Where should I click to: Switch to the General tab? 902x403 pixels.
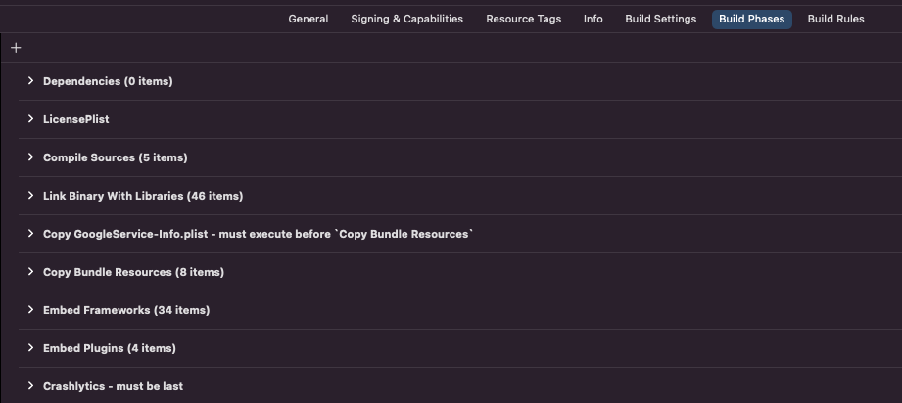[309, 19]
